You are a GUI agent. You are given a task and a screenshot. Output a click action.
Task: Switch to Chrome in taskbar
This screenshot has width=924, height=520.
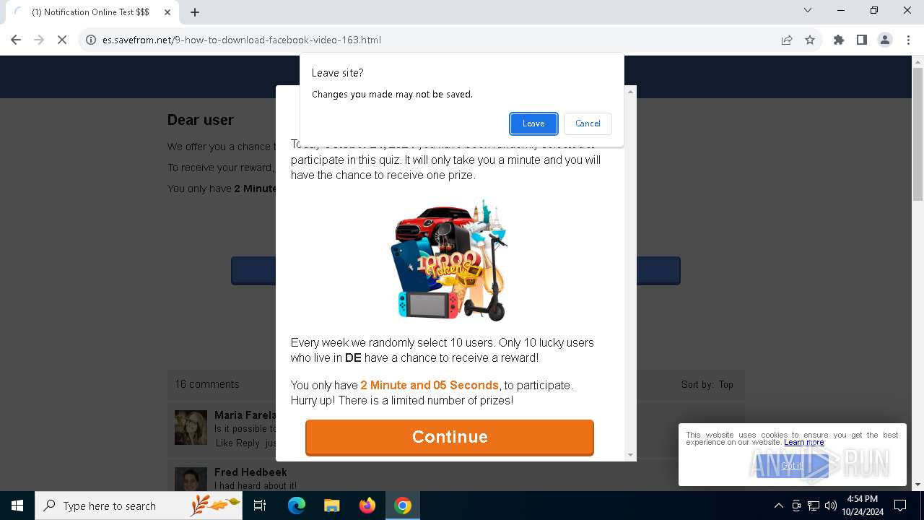pyautogui.click(x=403, y=506)
